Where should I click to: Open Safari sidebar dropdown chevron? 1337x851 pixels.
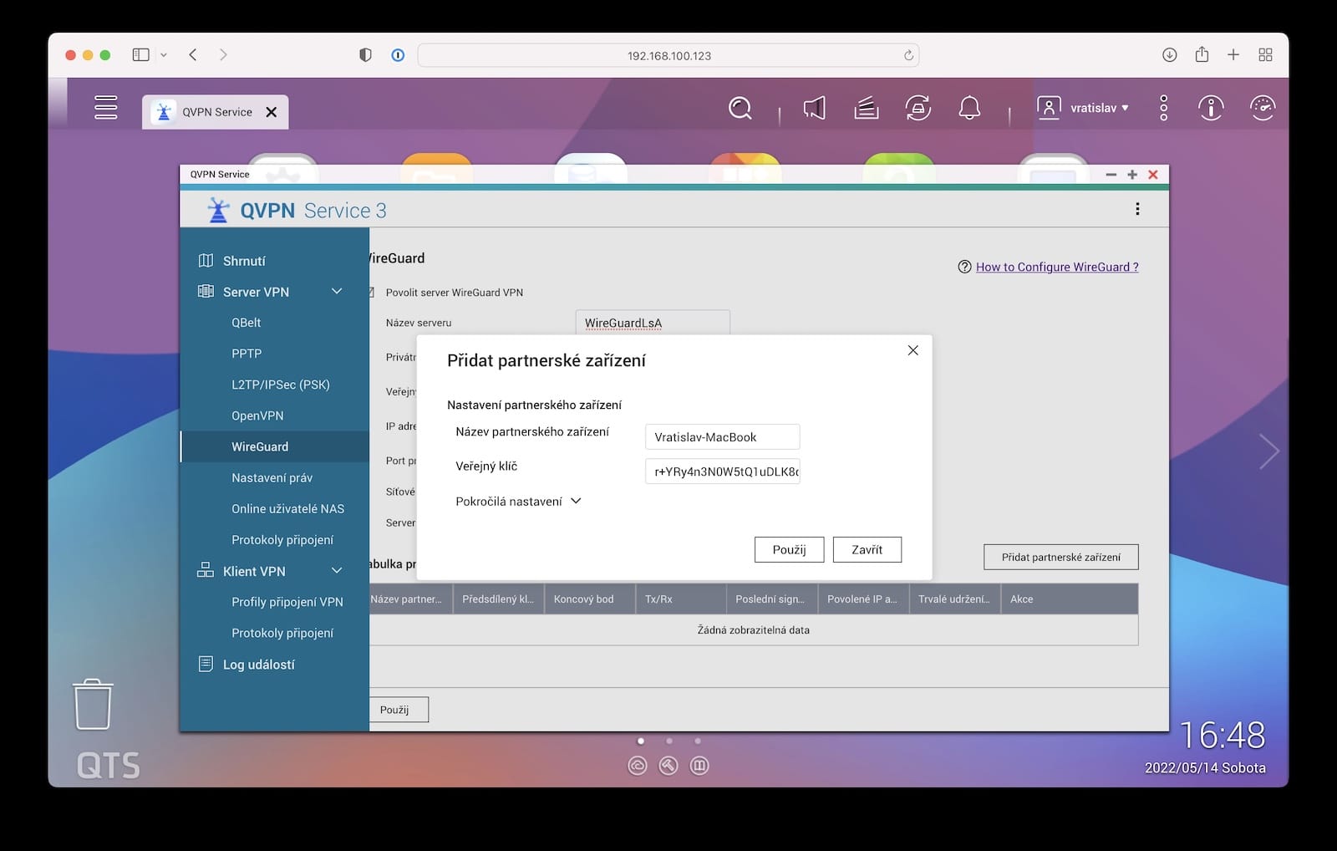coord(164,55)
